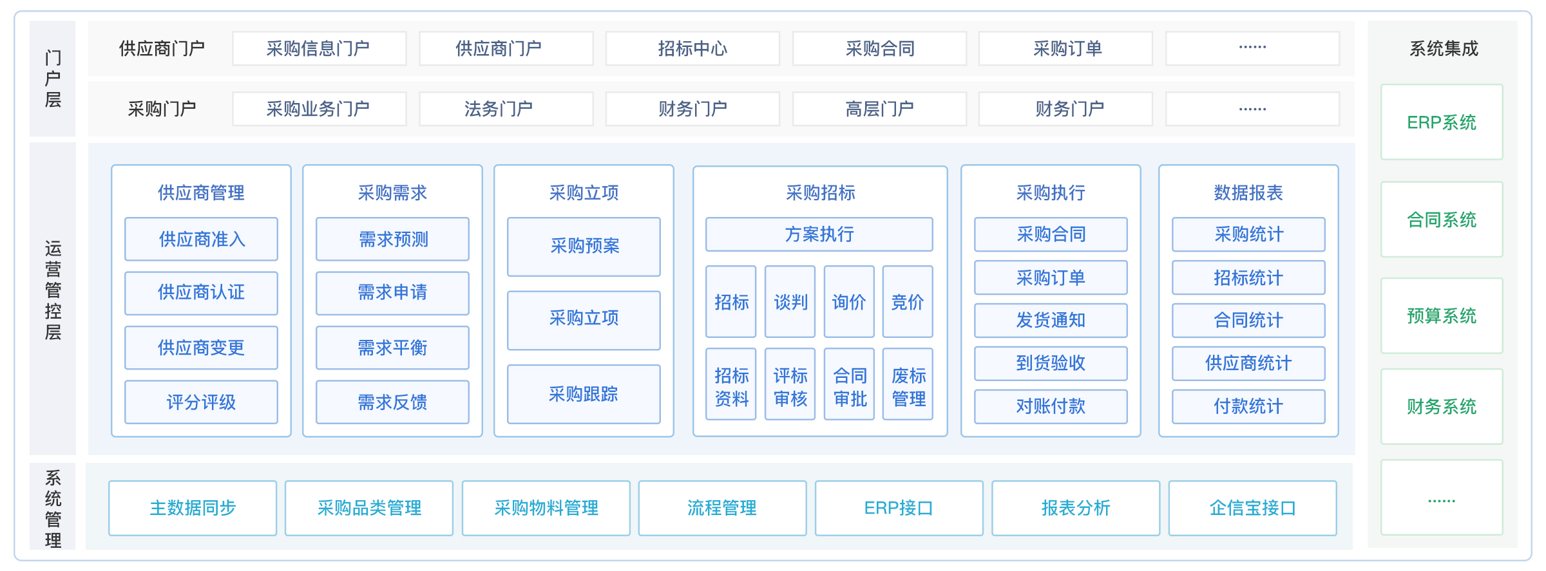Screen dimensions: 1546x571
Task: Select the 需求平衡 module
Action: (x=392, y=348)
